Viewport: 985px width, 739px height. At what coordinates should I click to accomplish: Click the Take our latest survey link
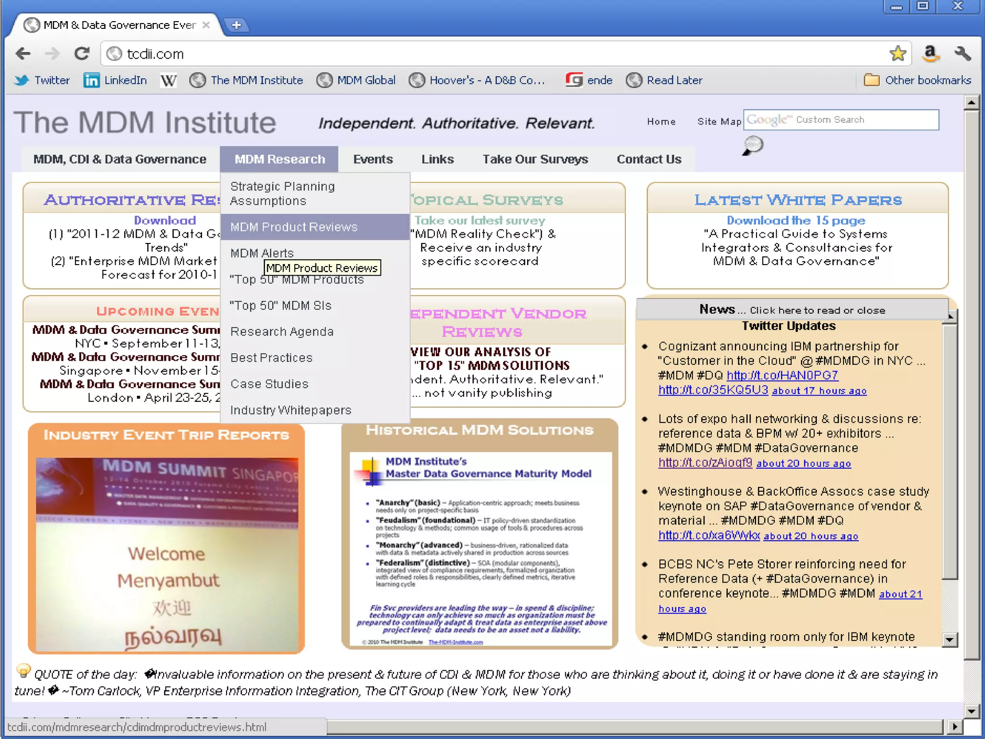[480, 220]
